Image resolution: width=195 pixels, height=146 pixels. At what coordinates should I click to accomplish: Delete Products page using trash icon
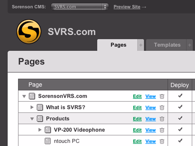point(162,119)
